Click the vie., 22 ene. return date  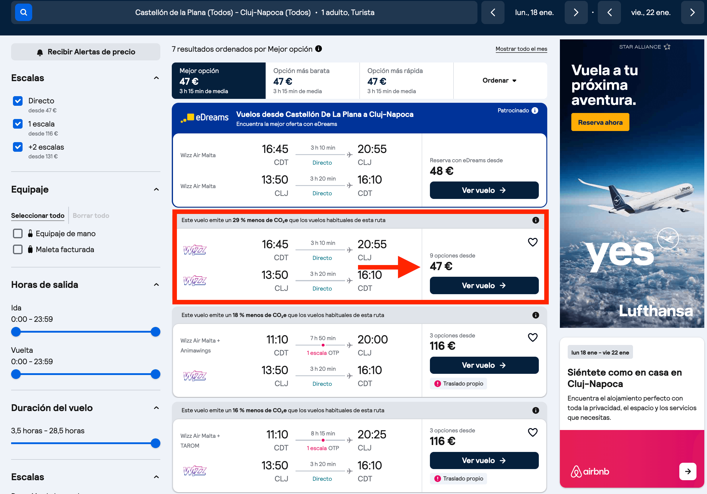pyautogui.click(x=651, y=13)
